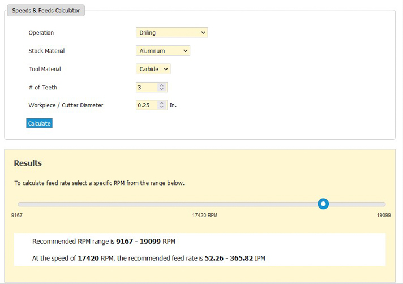Click the Workpiece / Cutter Diameter label
The width and height of the screenshot is (403, 284).
[x=66, y=105]
